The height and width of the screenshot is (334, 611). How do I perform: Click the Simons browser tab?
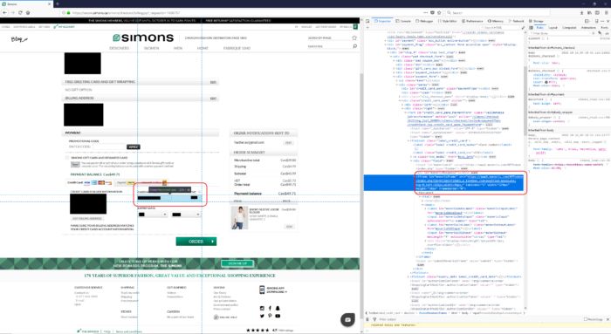click(x=25, y=3)
